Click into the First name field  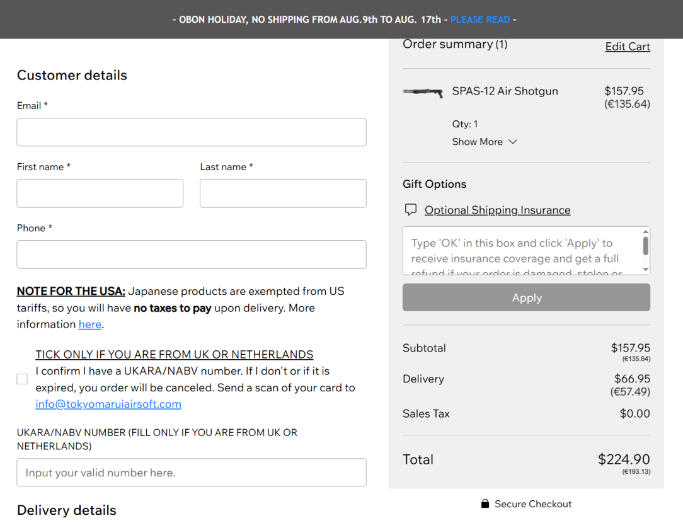pyautogui.click(x=100, y=193)
